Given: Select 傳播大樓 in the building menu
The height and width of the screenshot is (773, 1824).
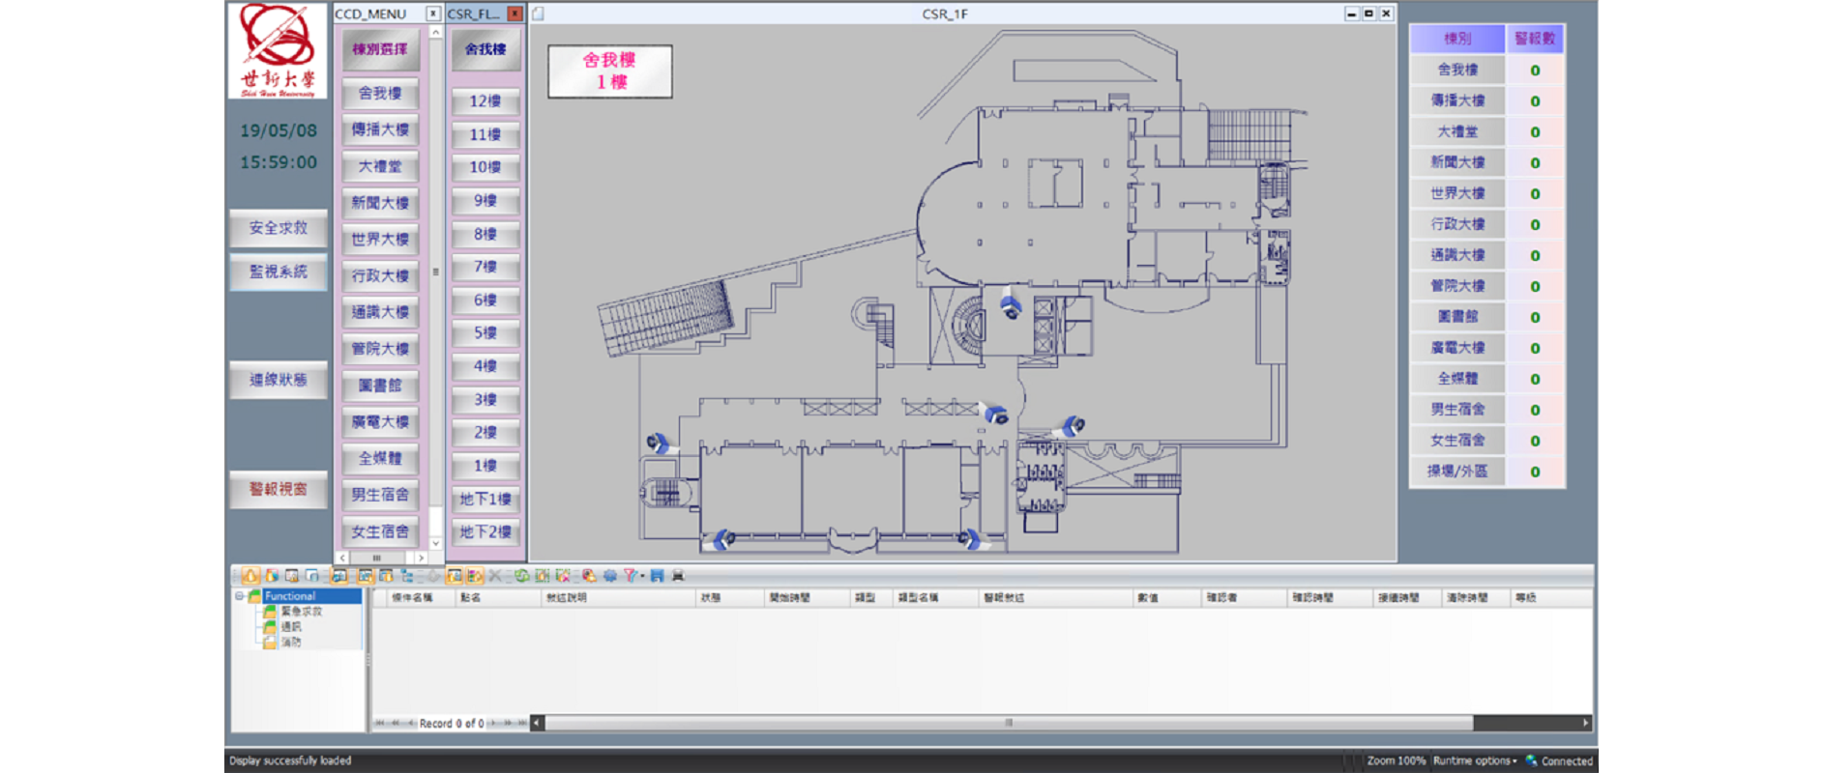Looking at the screenshot, I should click(x=380, y=130).
